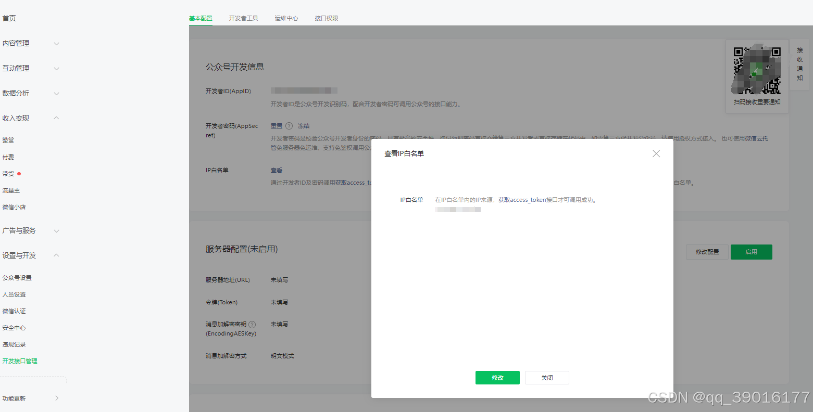Viewport: 813px width, 412px height.
Task: Switch to the 开发者工具 tab
Action: (243, 18)
